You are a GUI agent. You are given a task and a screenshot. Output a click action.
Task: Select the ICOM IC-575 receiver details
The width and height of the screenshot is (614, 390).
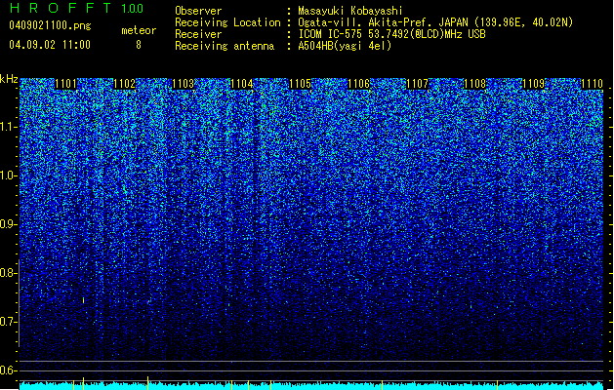pyautogui.click(x=392, y=34)
